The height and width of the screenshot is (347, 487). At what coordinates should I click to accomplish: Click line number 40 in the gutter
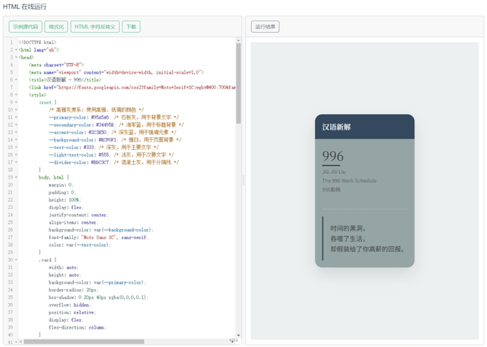click(10, 335)
